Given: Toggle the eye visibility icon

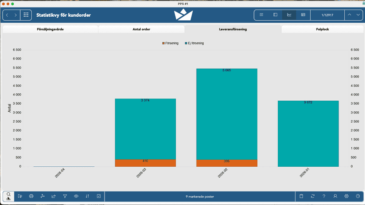Looking at the screenshot, I should 76,196.
